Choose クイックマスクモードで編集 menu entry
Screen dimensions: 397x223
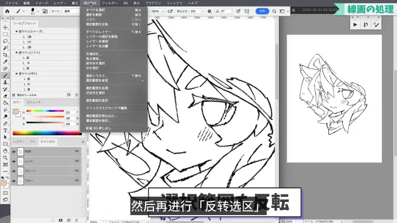pyautogui.click(x=106, y=108)
